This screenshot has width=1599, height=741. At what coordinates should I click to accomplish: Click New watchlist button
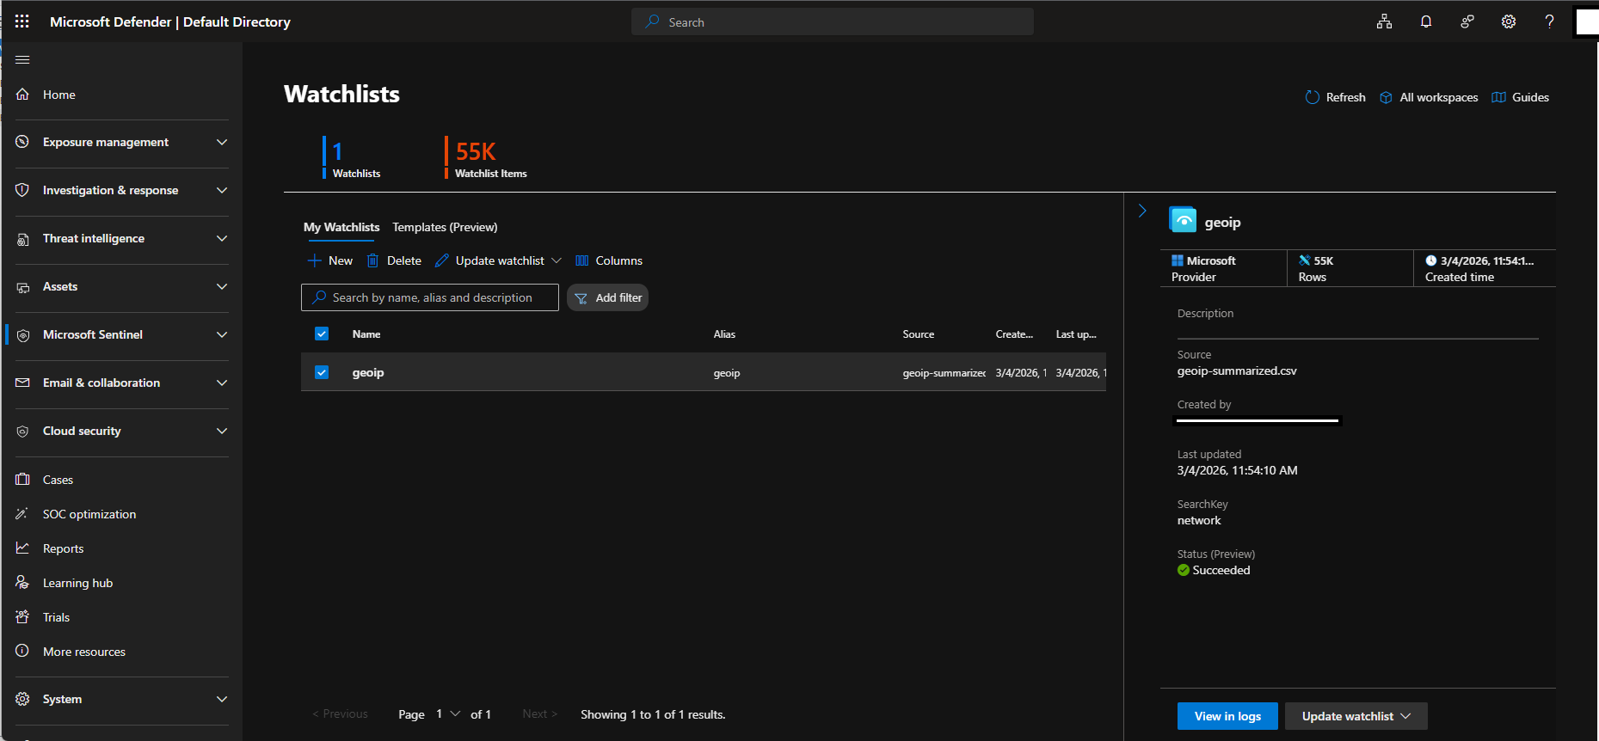[x=330, y=260]
